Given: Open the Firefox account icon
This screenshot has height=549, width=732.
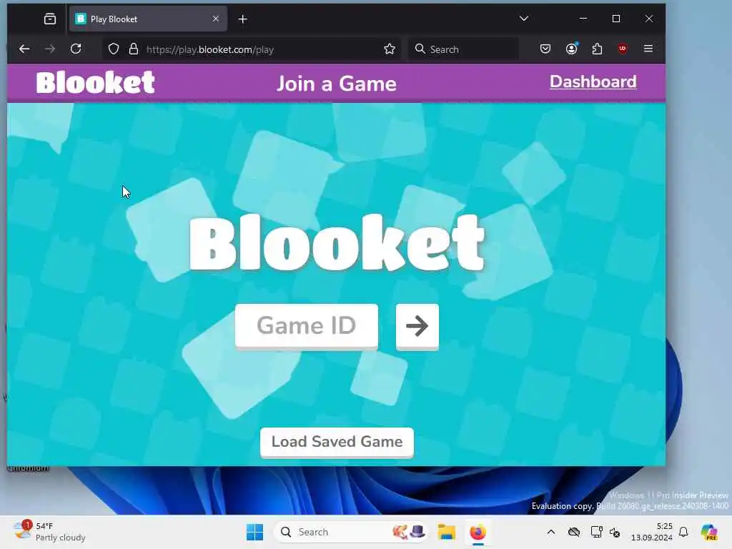Looking at the screenshot, I should coord(571,49).
